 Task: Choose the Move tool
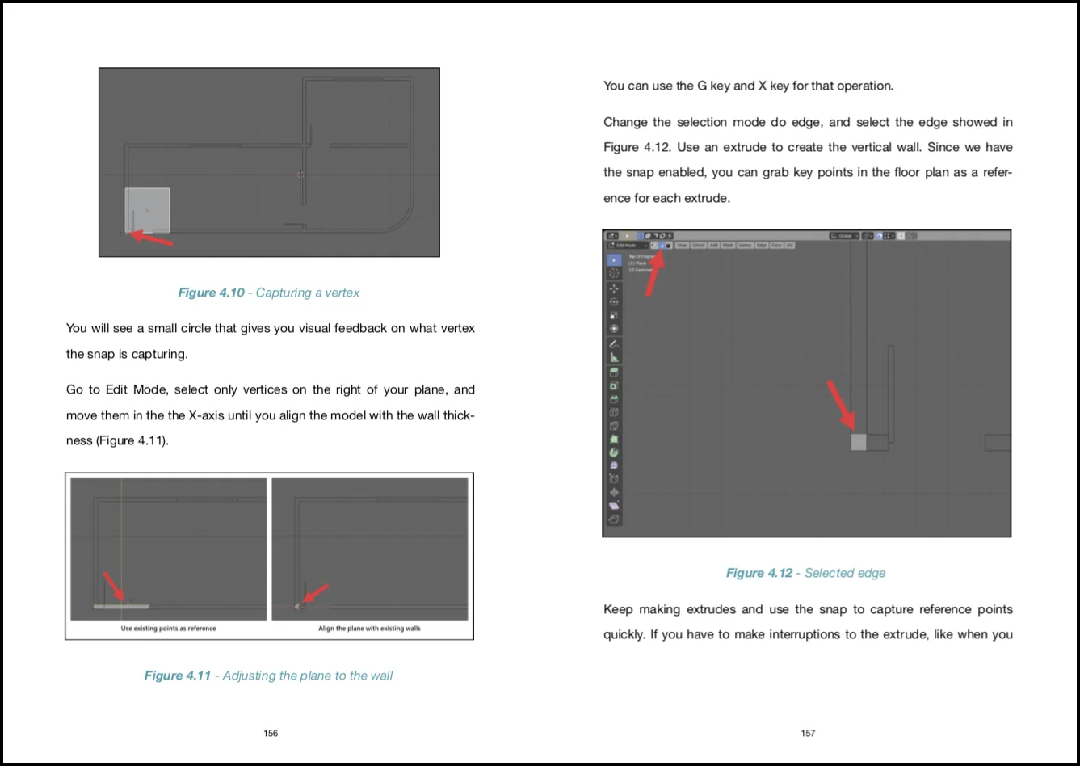point(614,289)
